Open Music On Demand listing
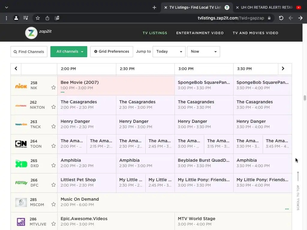The width and height of the screenshot is (307, 230). pyautogui.click(x=174, y=202)
